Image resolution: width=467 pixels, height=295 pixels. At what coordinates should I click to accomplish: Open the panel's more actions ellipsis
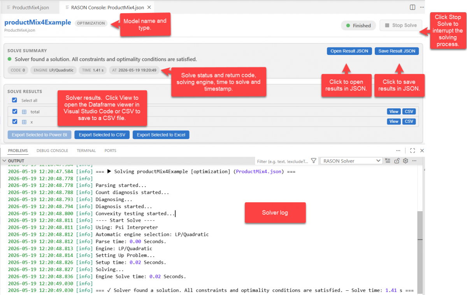398,150
